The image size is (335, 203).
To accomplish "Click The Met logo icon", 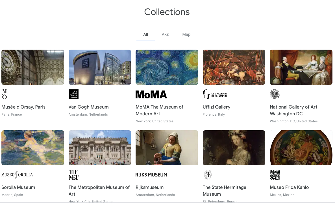I will pyautogui.click(x=73, y=175).
